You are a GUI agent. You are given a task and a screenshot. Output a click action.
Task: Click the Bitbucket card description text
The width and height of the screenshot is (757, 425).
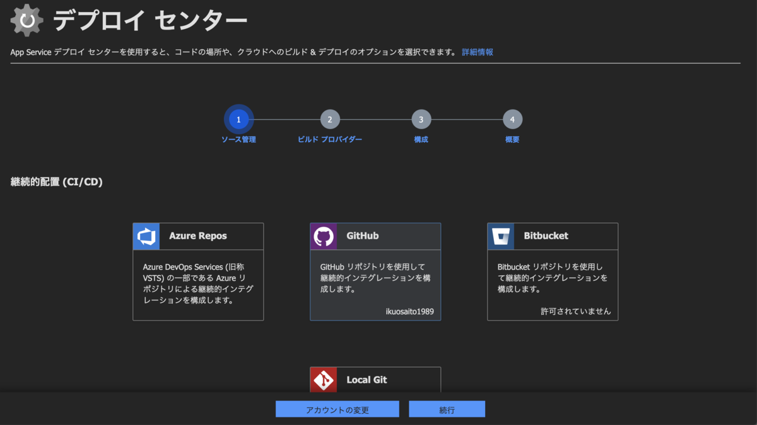[x=553, y=278]
